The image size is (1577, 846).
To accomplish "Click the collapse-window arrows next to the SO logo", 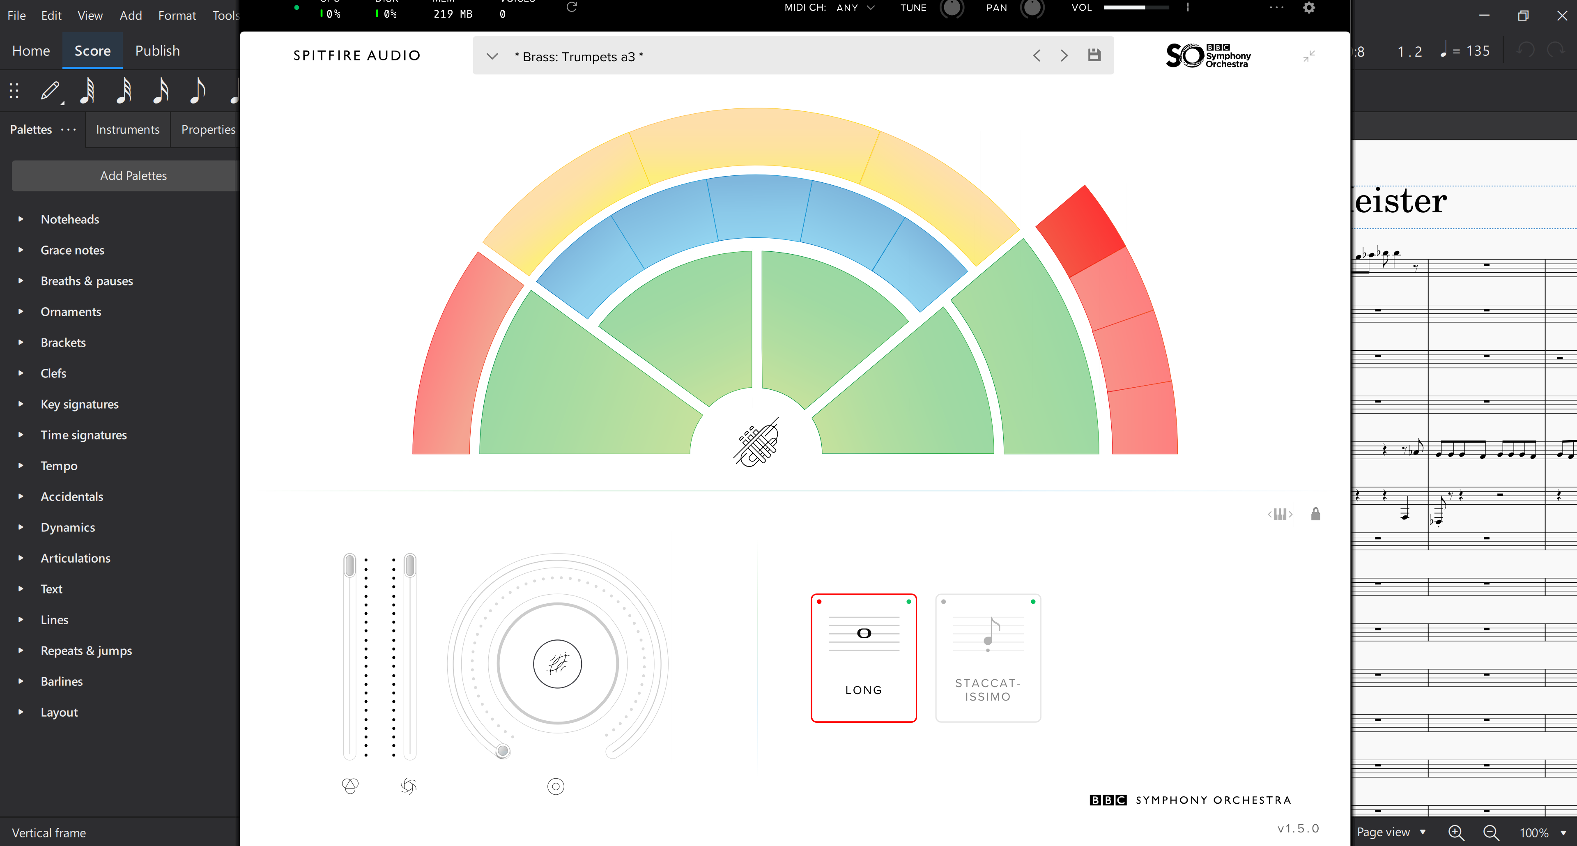I will pyautogui.click(x=1309, y=56).
